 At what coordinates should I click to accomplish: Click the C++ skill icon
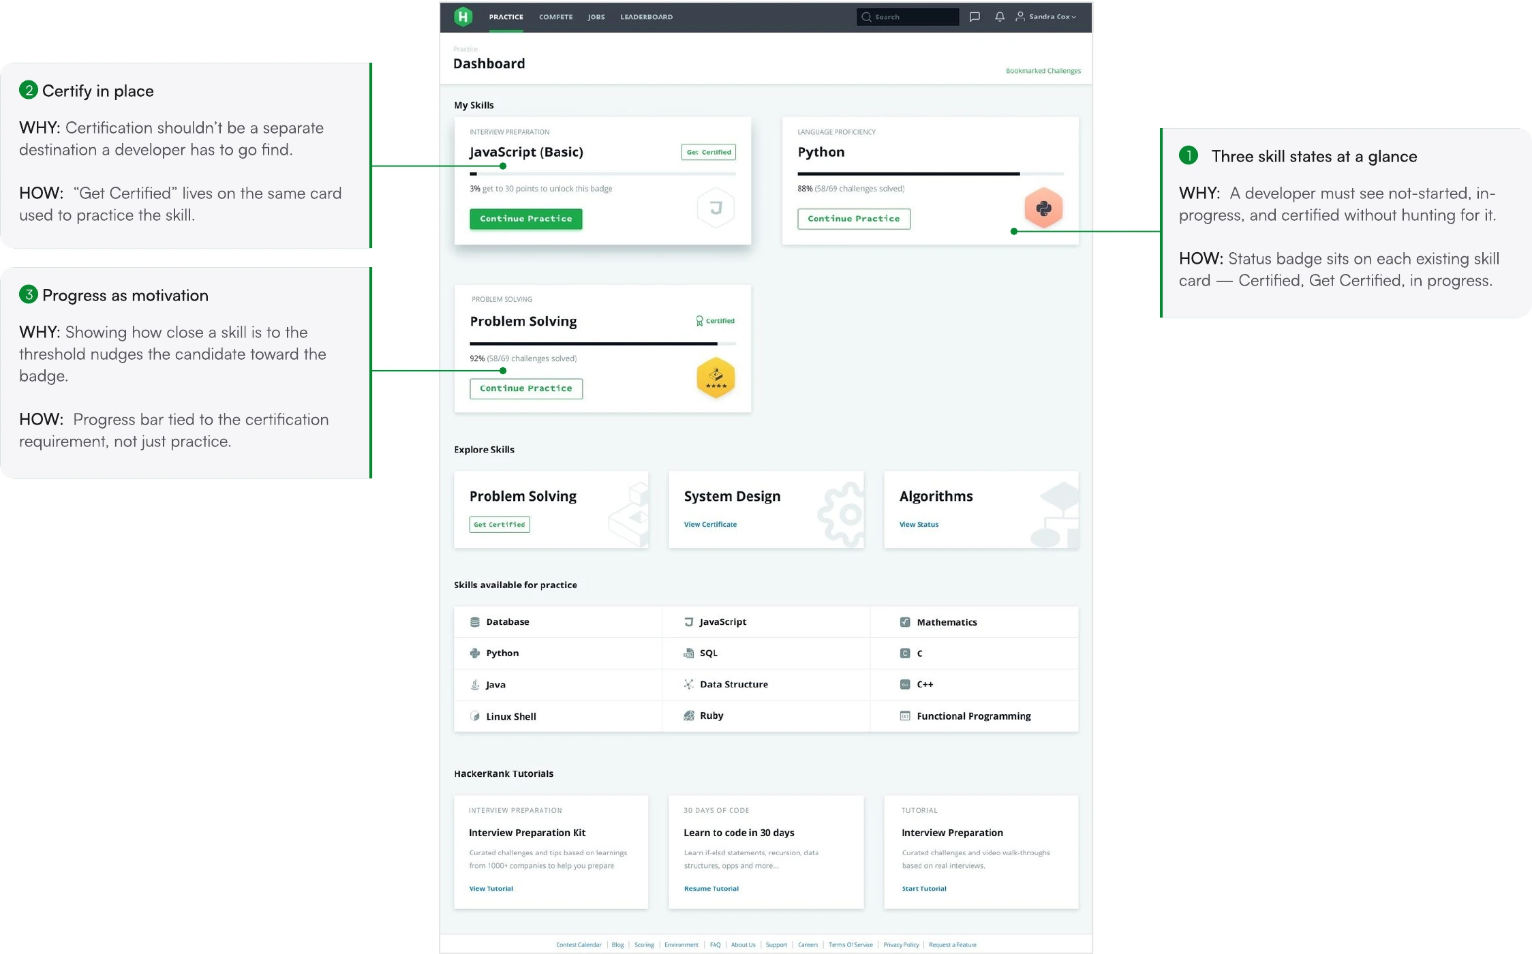[x=905, y=684]
